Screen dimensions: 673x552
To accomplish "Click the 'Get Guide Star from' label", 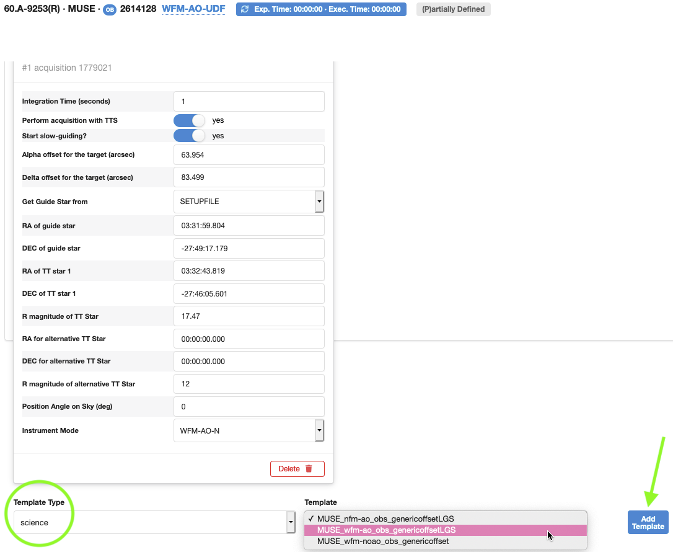I will coord(55,202).
